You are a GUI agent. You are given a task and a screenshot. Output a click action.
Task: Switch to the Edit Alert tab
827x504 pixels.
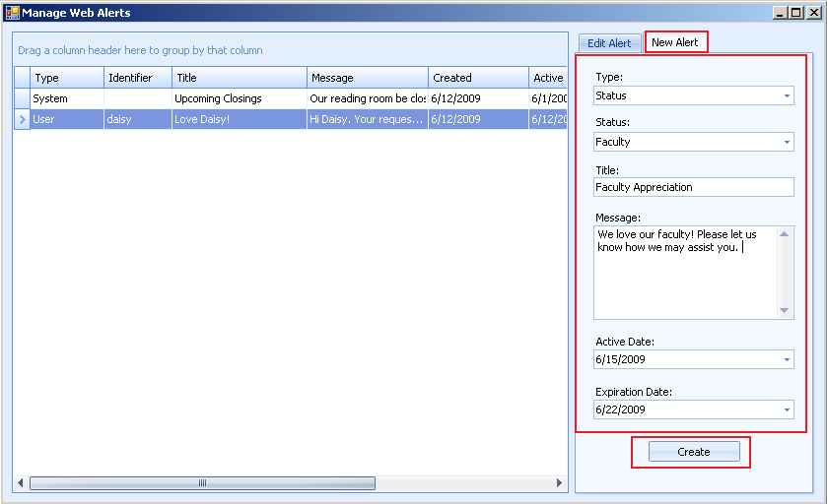[x=608, y=43]
